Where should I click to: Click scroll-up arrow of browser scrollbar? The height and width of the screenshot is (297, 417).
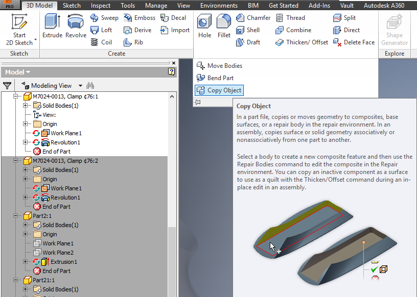pyautogui.click(x=172, y=96)
